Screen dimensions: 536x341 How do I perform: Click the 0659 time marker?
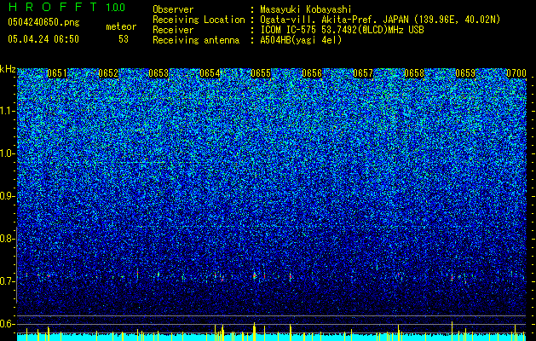tap(465, 73)
